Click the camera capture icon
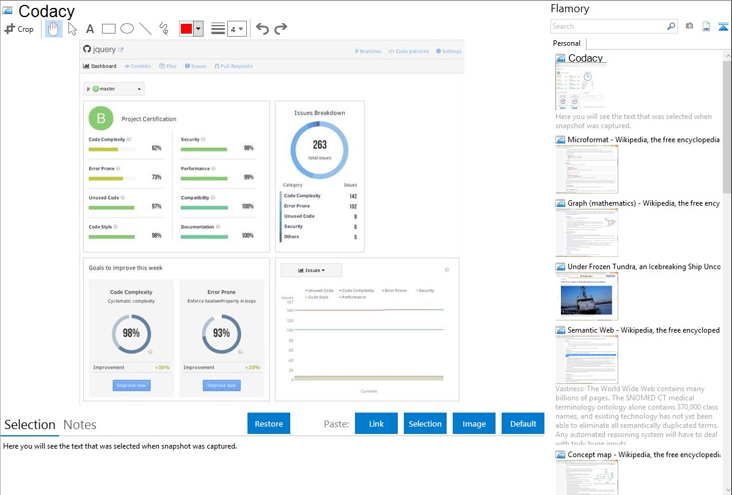Screen dimensions: 732x495 pyautogui.click(x=689, y=26)
